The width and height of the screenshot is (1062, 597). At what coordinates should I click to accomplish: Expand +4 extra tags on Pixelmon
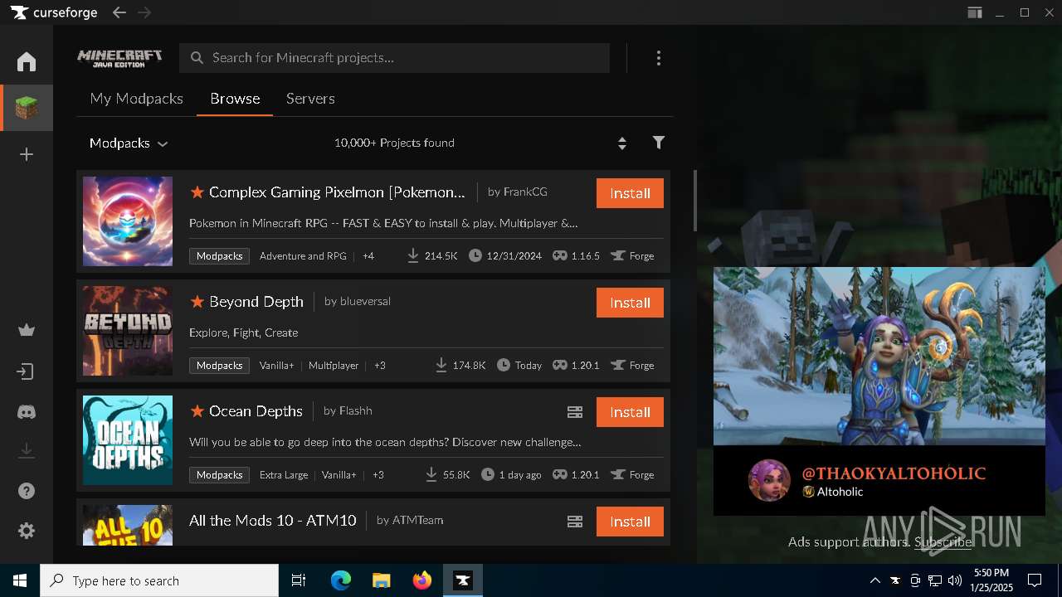(x=368, y=256)
